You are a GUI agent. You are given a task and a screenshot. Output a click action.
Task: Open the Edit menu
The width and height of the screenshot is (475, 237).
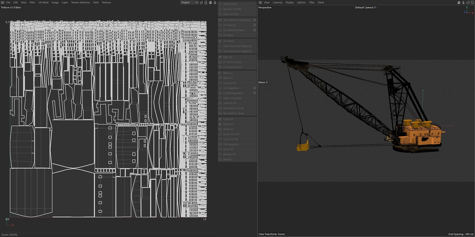point(16,3)
